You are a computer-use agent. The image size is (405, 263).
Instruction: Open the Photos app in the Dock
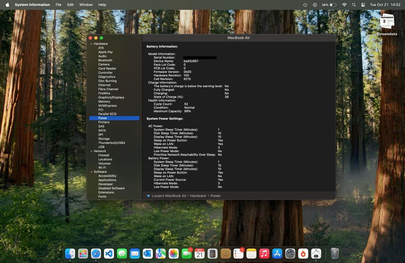point(174,254)
